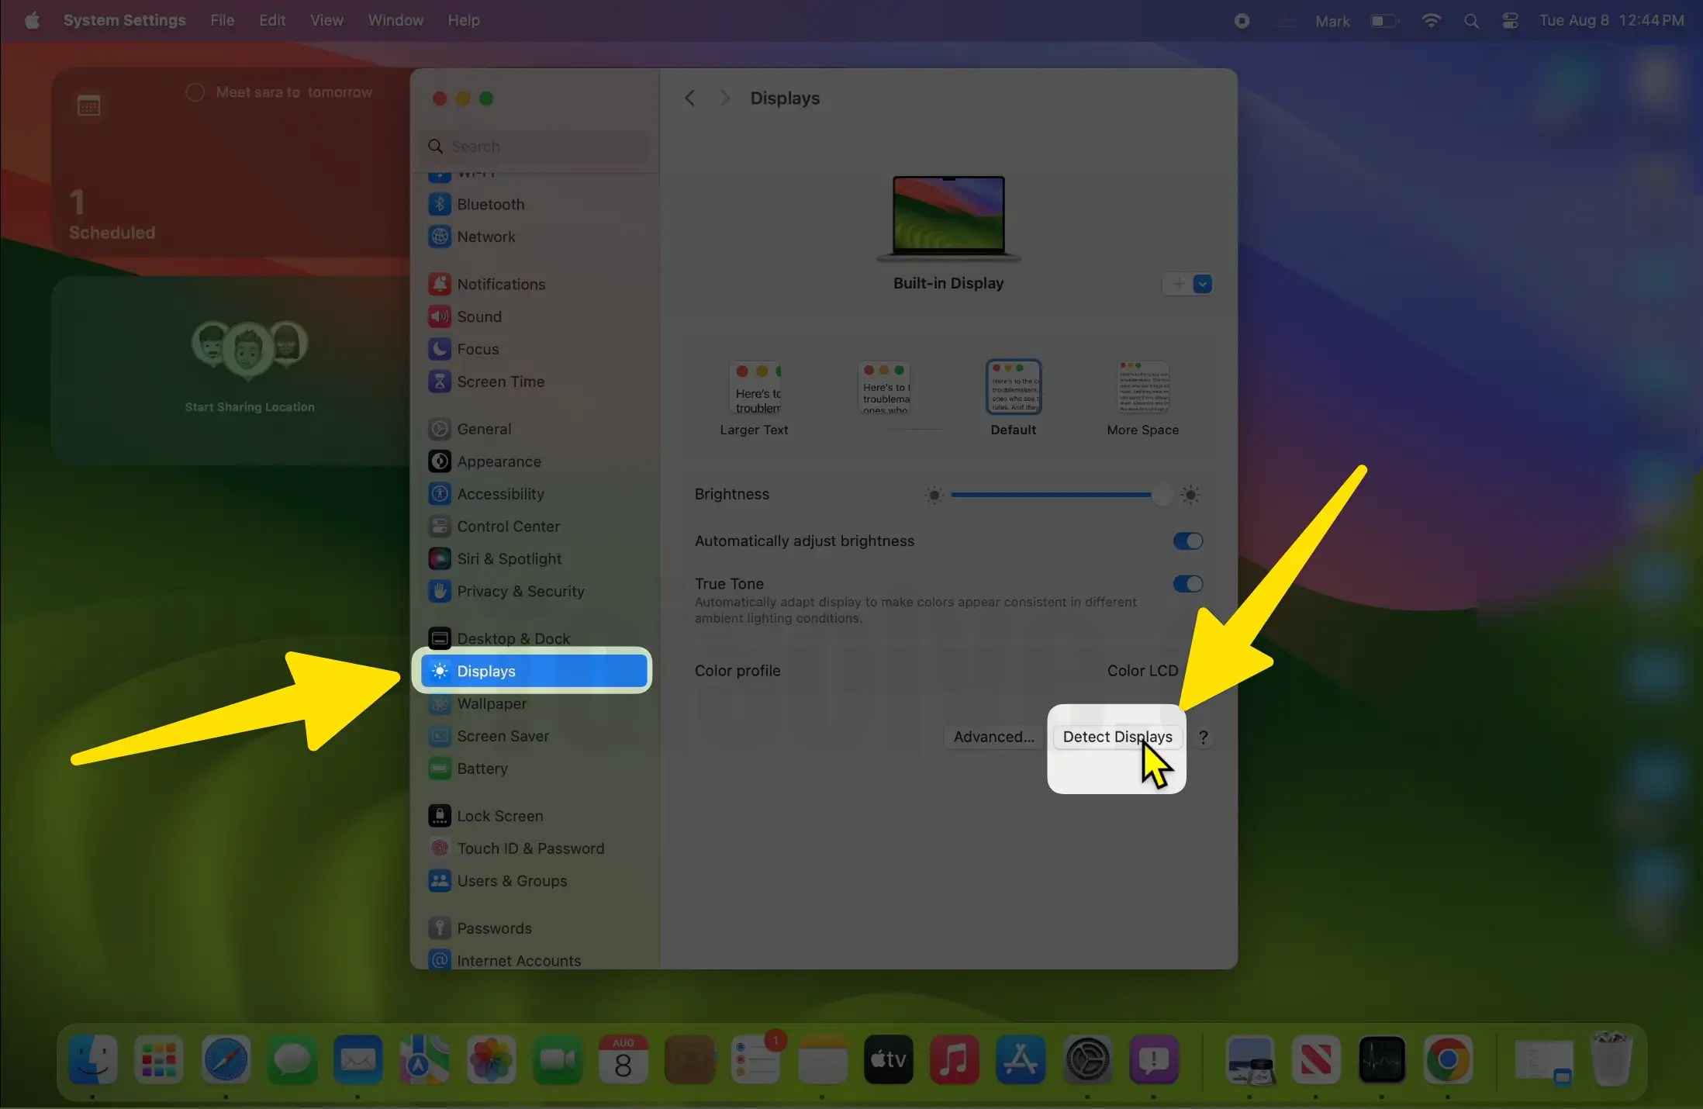This screenshot has width=1703, height=1109.
Task: Select Siri & Spotlight in sidebar
Action: pyautogui.click(x=509, y=558)
